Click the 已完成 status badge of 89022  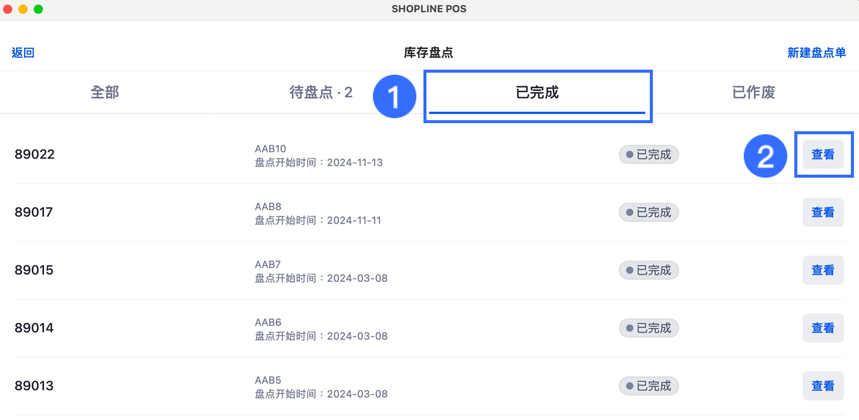[x=649, y=154]
